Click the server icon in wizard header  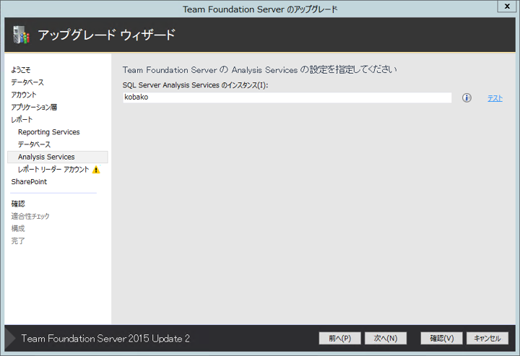(x=21, y=35)
